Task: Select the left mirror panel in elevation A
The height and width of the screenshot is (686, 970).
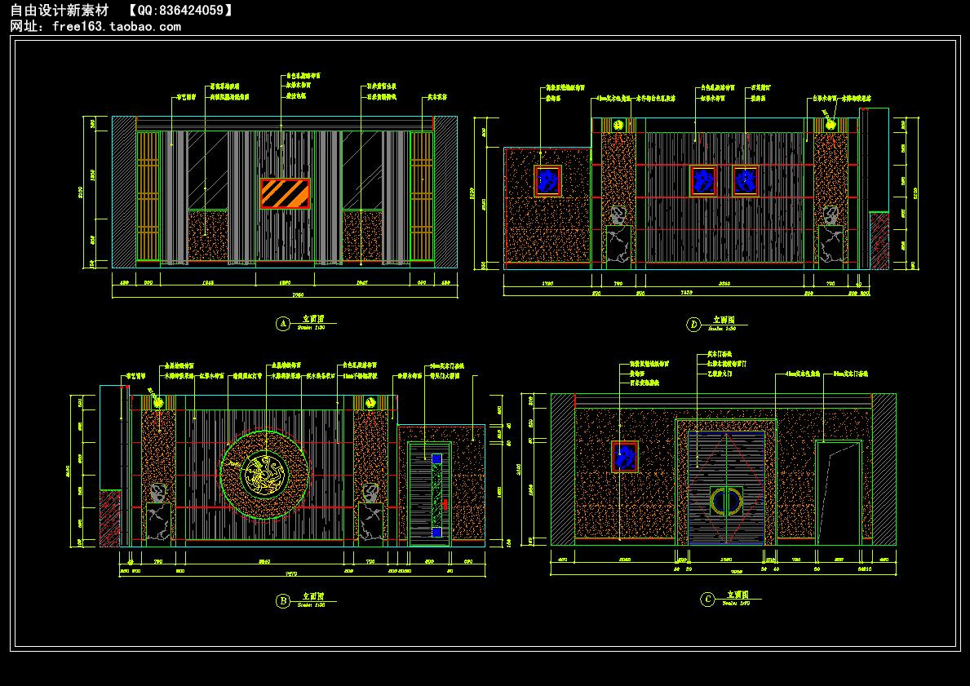Action: (x=208, y=170)
